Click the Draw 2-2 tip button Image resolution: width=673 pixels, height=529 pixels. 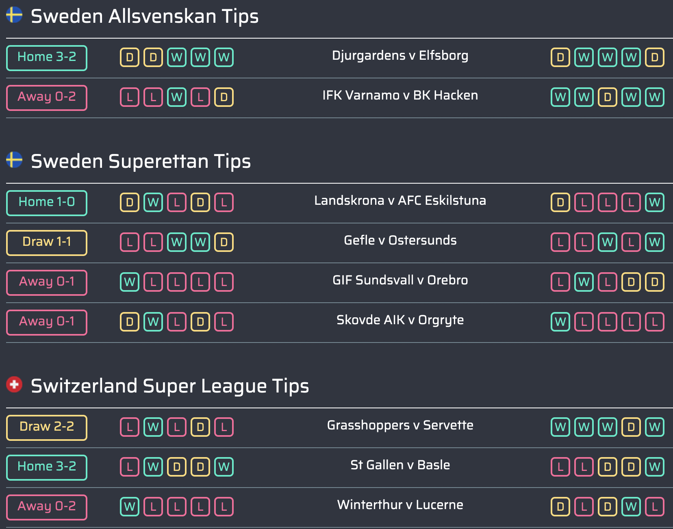coord(47,427)
